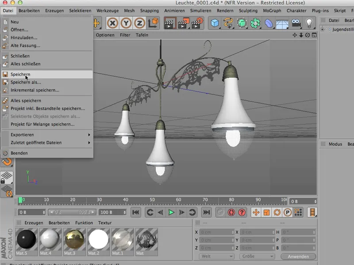Screen dimensions: 354x265
Task: Open keyframe selection question mark icon
Action: point(242,212)
